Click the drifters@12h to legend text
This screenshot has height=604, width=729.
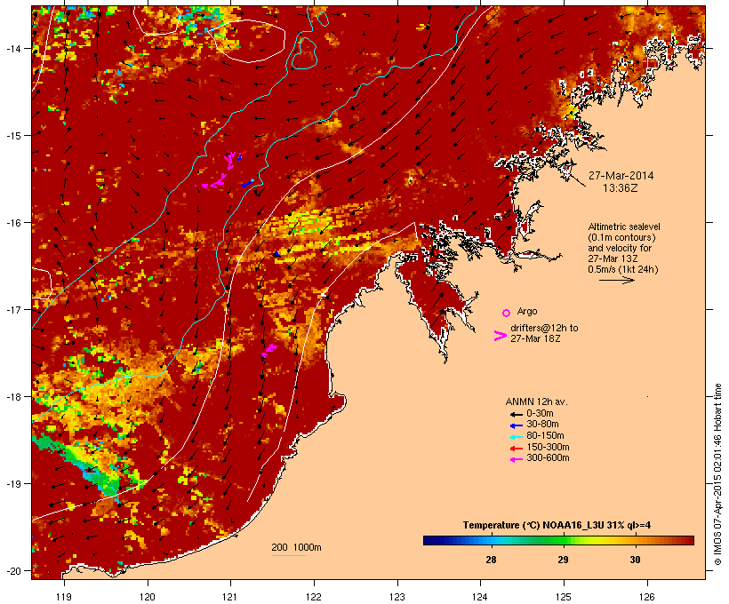[544, 328]
